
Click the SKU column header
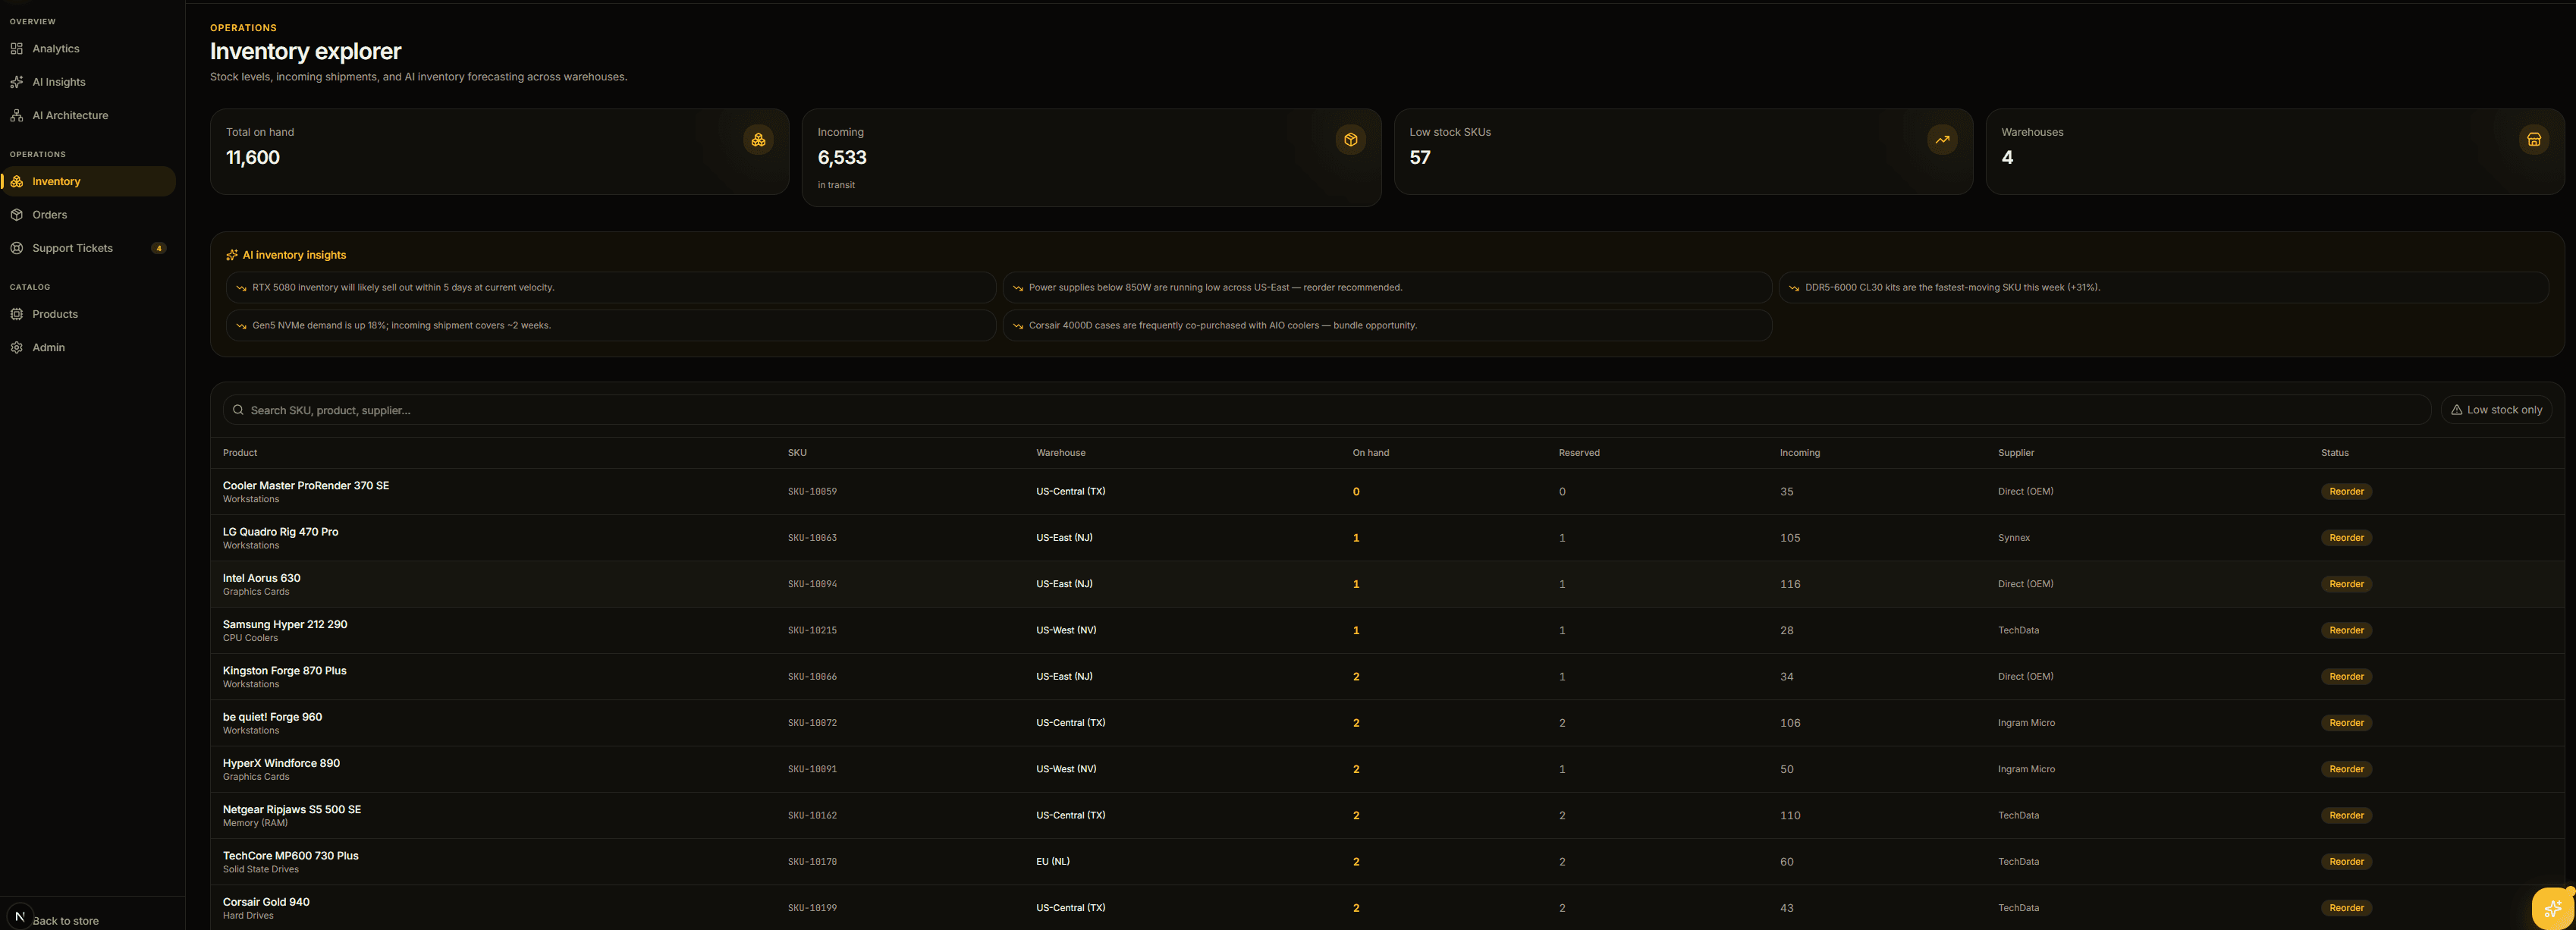pyautogui.click(x=797, y=453)
